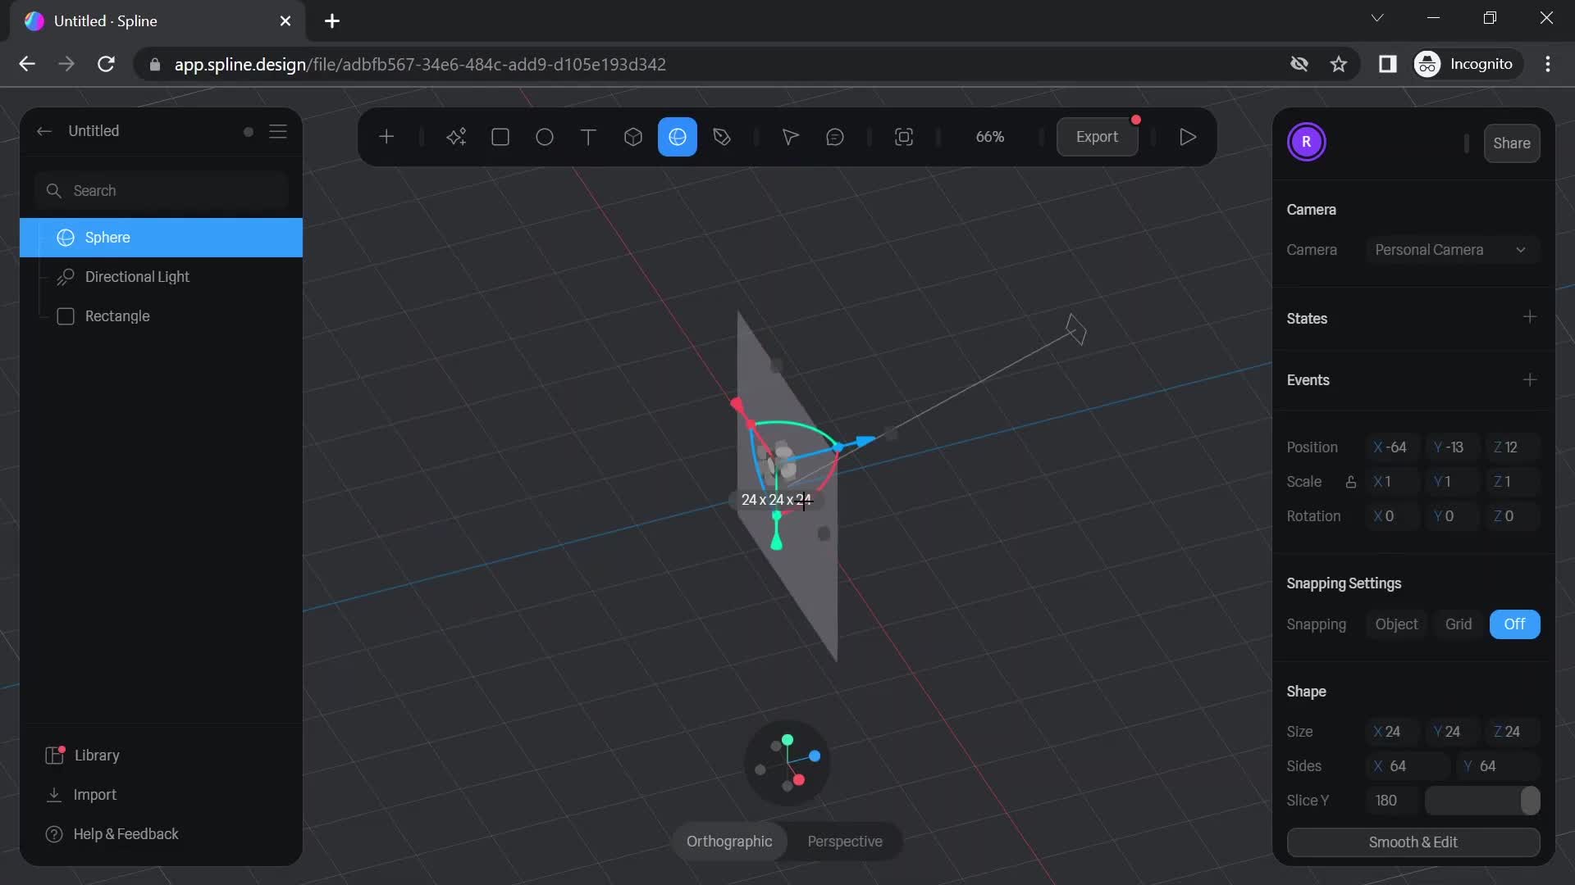Open the Library panel
1575x885 pixels.
[x=83, y=756]
